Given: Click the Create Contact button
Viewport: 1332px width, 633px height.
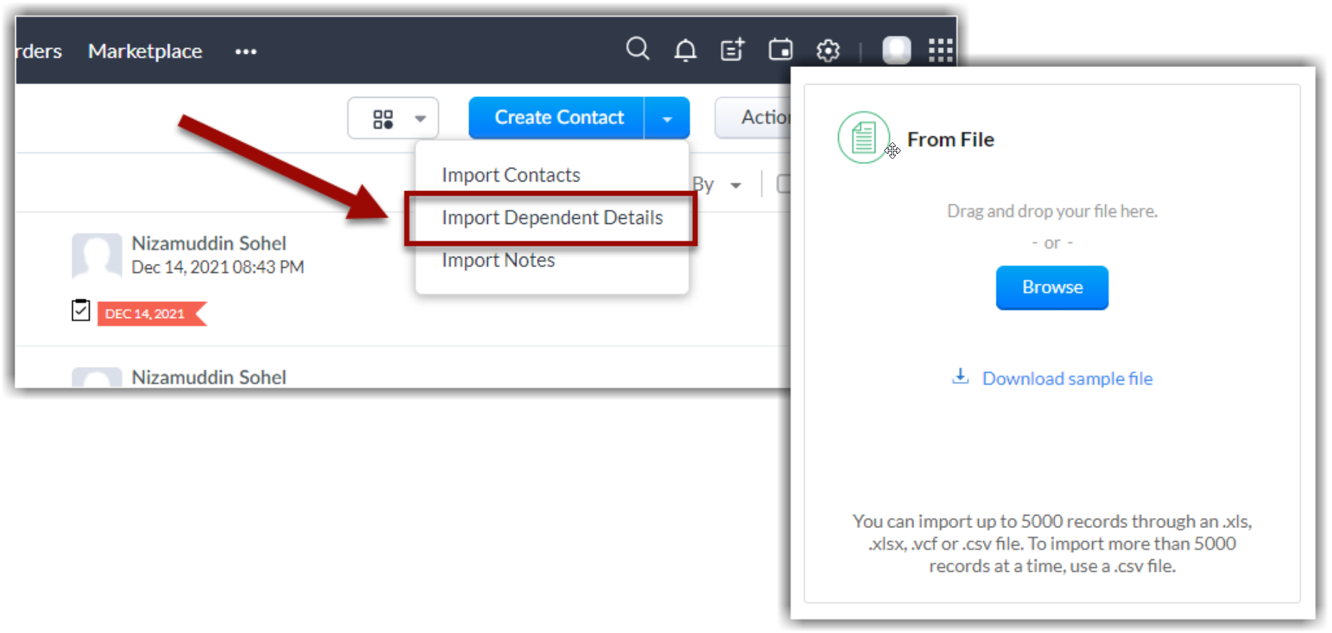Looking at the screenshot, I should (x=558, y=118).
